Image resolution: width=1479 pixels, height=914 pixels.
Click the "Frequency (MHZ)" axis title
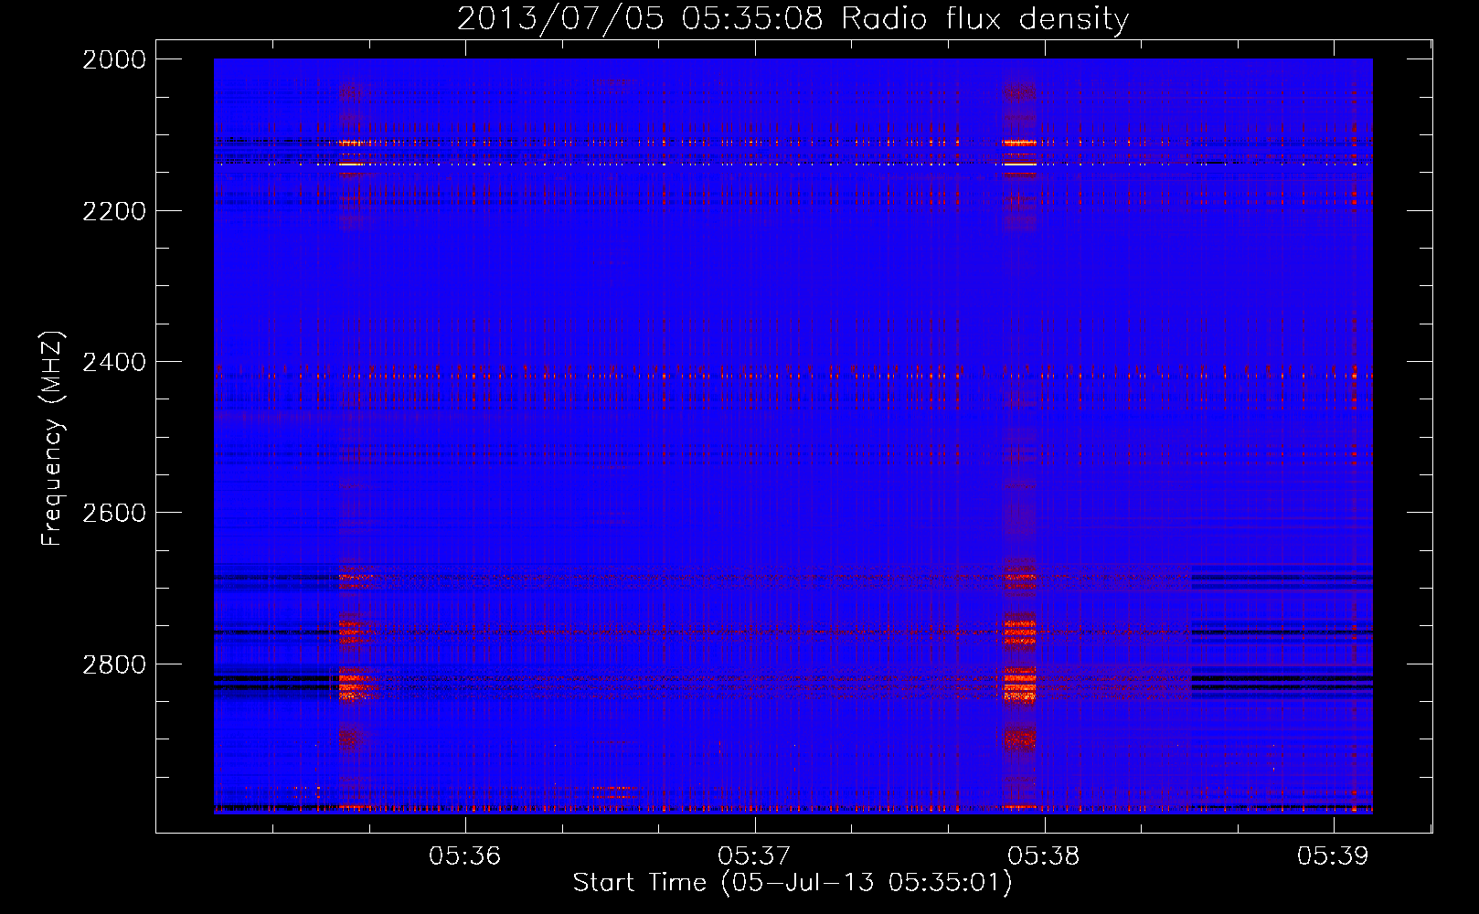[53, 438]
